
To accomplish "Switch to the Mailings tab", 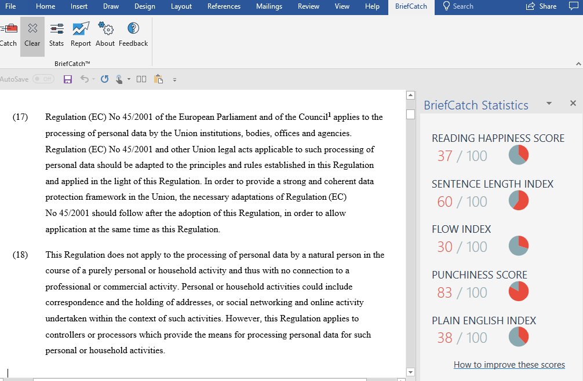I will tap(269, 6).
